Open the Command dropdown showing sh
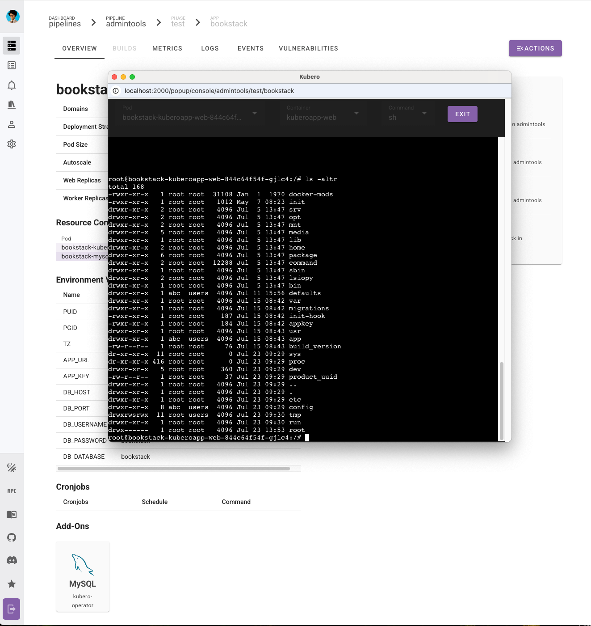This screenshot has height=626, width=591. click(407, 114)
